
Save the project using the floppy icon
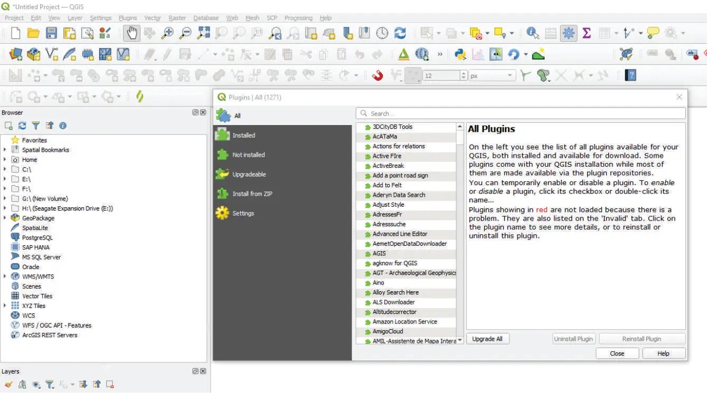click(51, 33)
